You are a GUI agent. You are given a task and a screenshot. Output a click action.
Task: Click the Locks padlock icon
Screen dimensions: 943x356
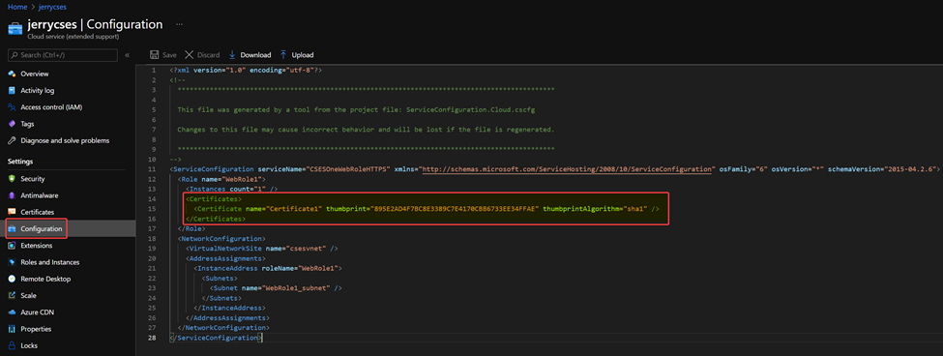tap(12, 345)
